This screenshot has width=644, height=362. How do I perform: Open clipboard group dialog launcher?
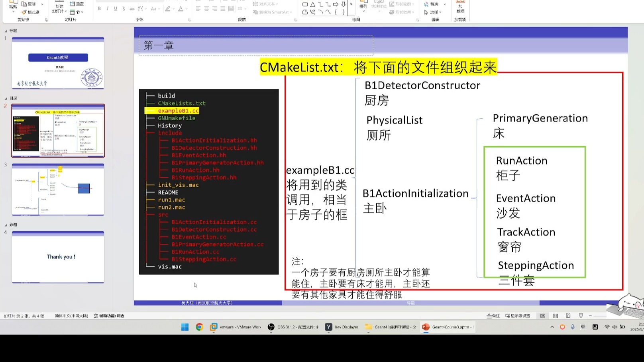(46, 20)
